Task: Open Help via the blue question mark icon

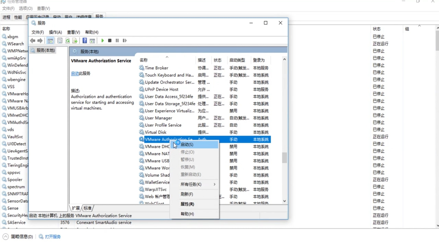Action: point(85,40)
